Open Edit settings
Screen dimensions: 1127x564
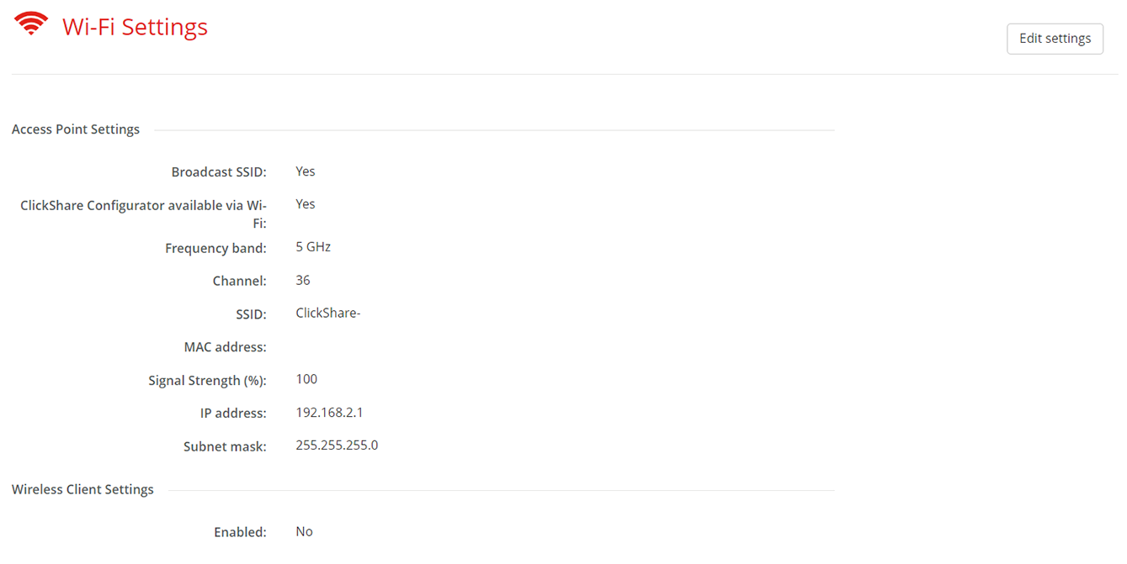(1055, 39)
